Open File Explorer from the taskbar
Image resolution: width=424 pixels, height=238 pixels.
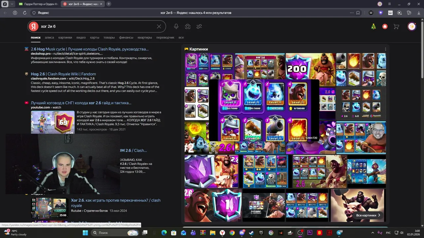click(x=212, y=233)
